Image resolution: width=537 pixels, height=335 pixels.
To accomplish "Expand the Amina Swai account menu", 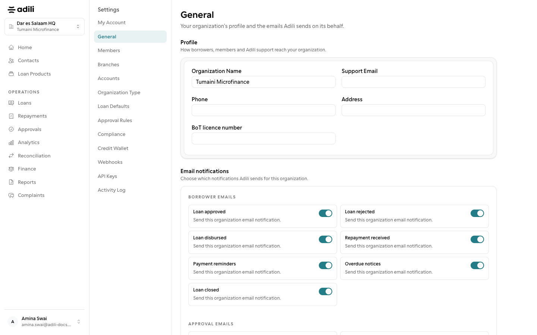I will pos(44,322).
